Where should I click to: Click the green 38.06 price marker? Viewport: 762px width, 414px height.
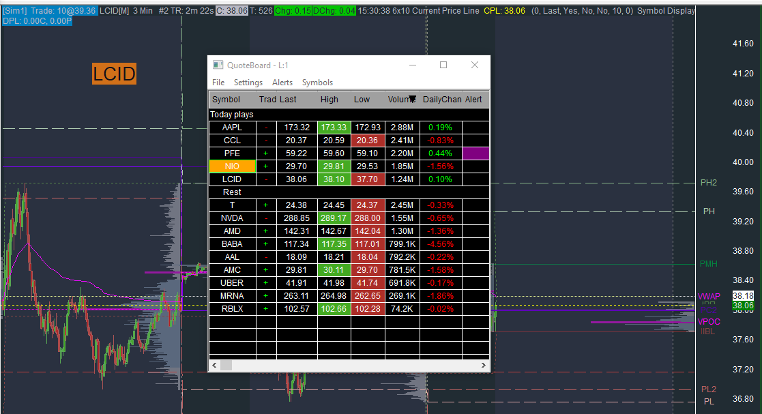click(x=743, y=306)
